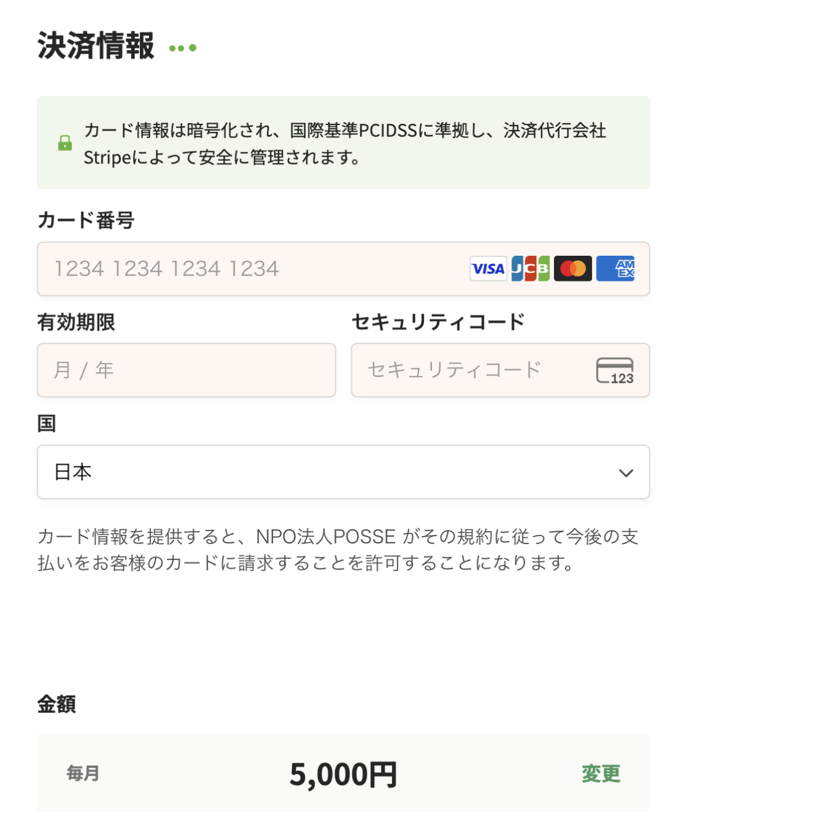The image size is (838, 838).
Task: Click the セキュリティコード label above the field
Action: point(438,322)
